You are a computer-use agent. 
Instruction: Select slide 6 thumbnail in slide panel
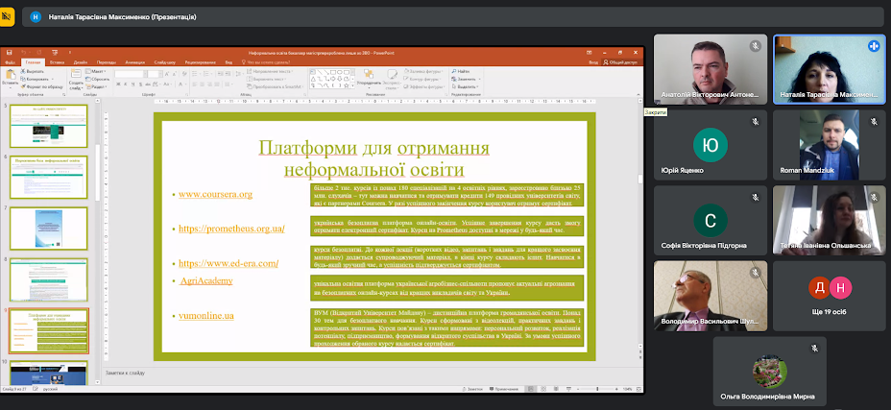[x=48, y=177]
